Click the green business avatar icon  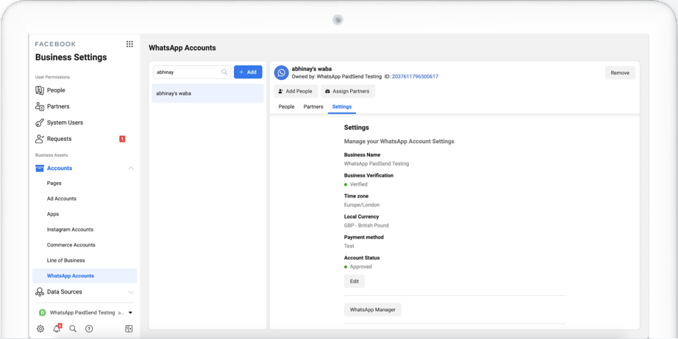point(43,313)
